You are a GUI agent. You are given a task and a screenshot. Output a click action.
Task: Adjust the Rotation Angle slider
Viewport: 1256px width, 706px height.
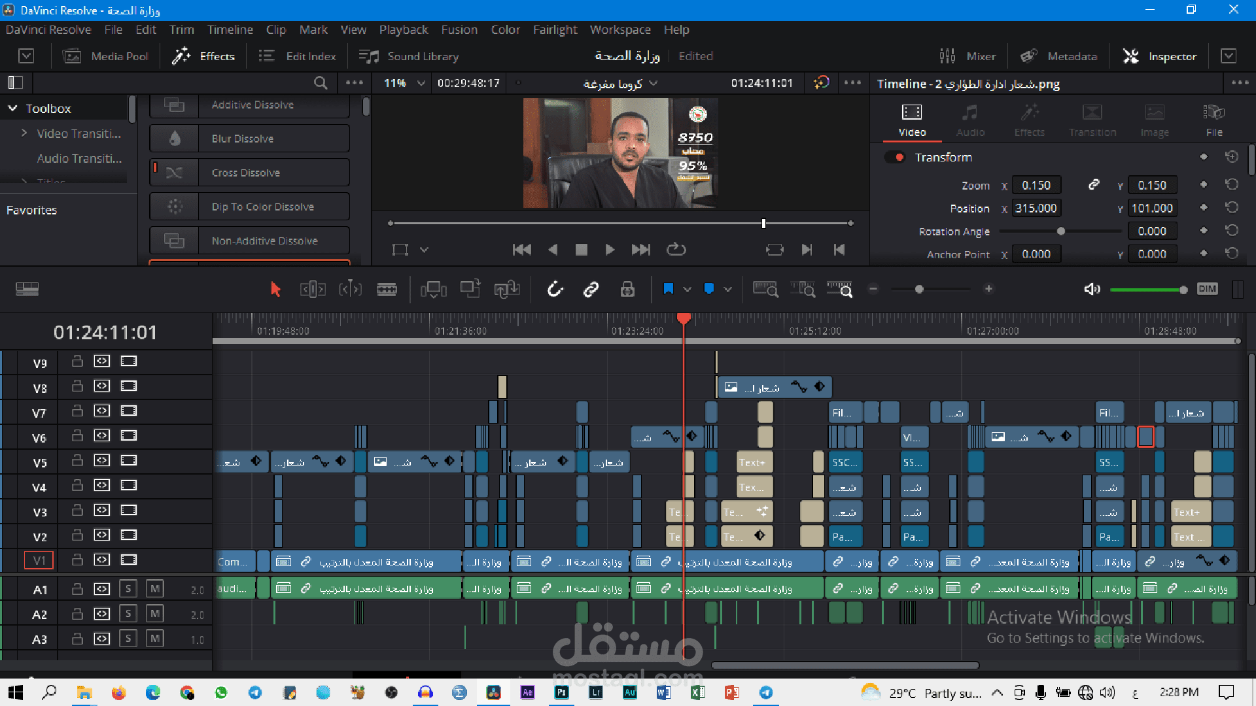click(1060, 231)
